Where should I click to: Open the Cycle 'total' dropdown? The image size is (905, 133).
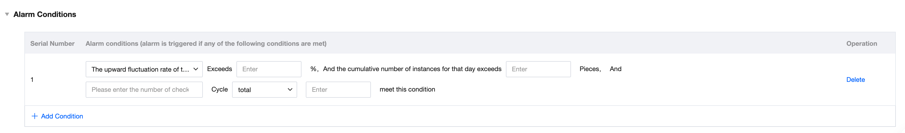click(x=261, y=90)
